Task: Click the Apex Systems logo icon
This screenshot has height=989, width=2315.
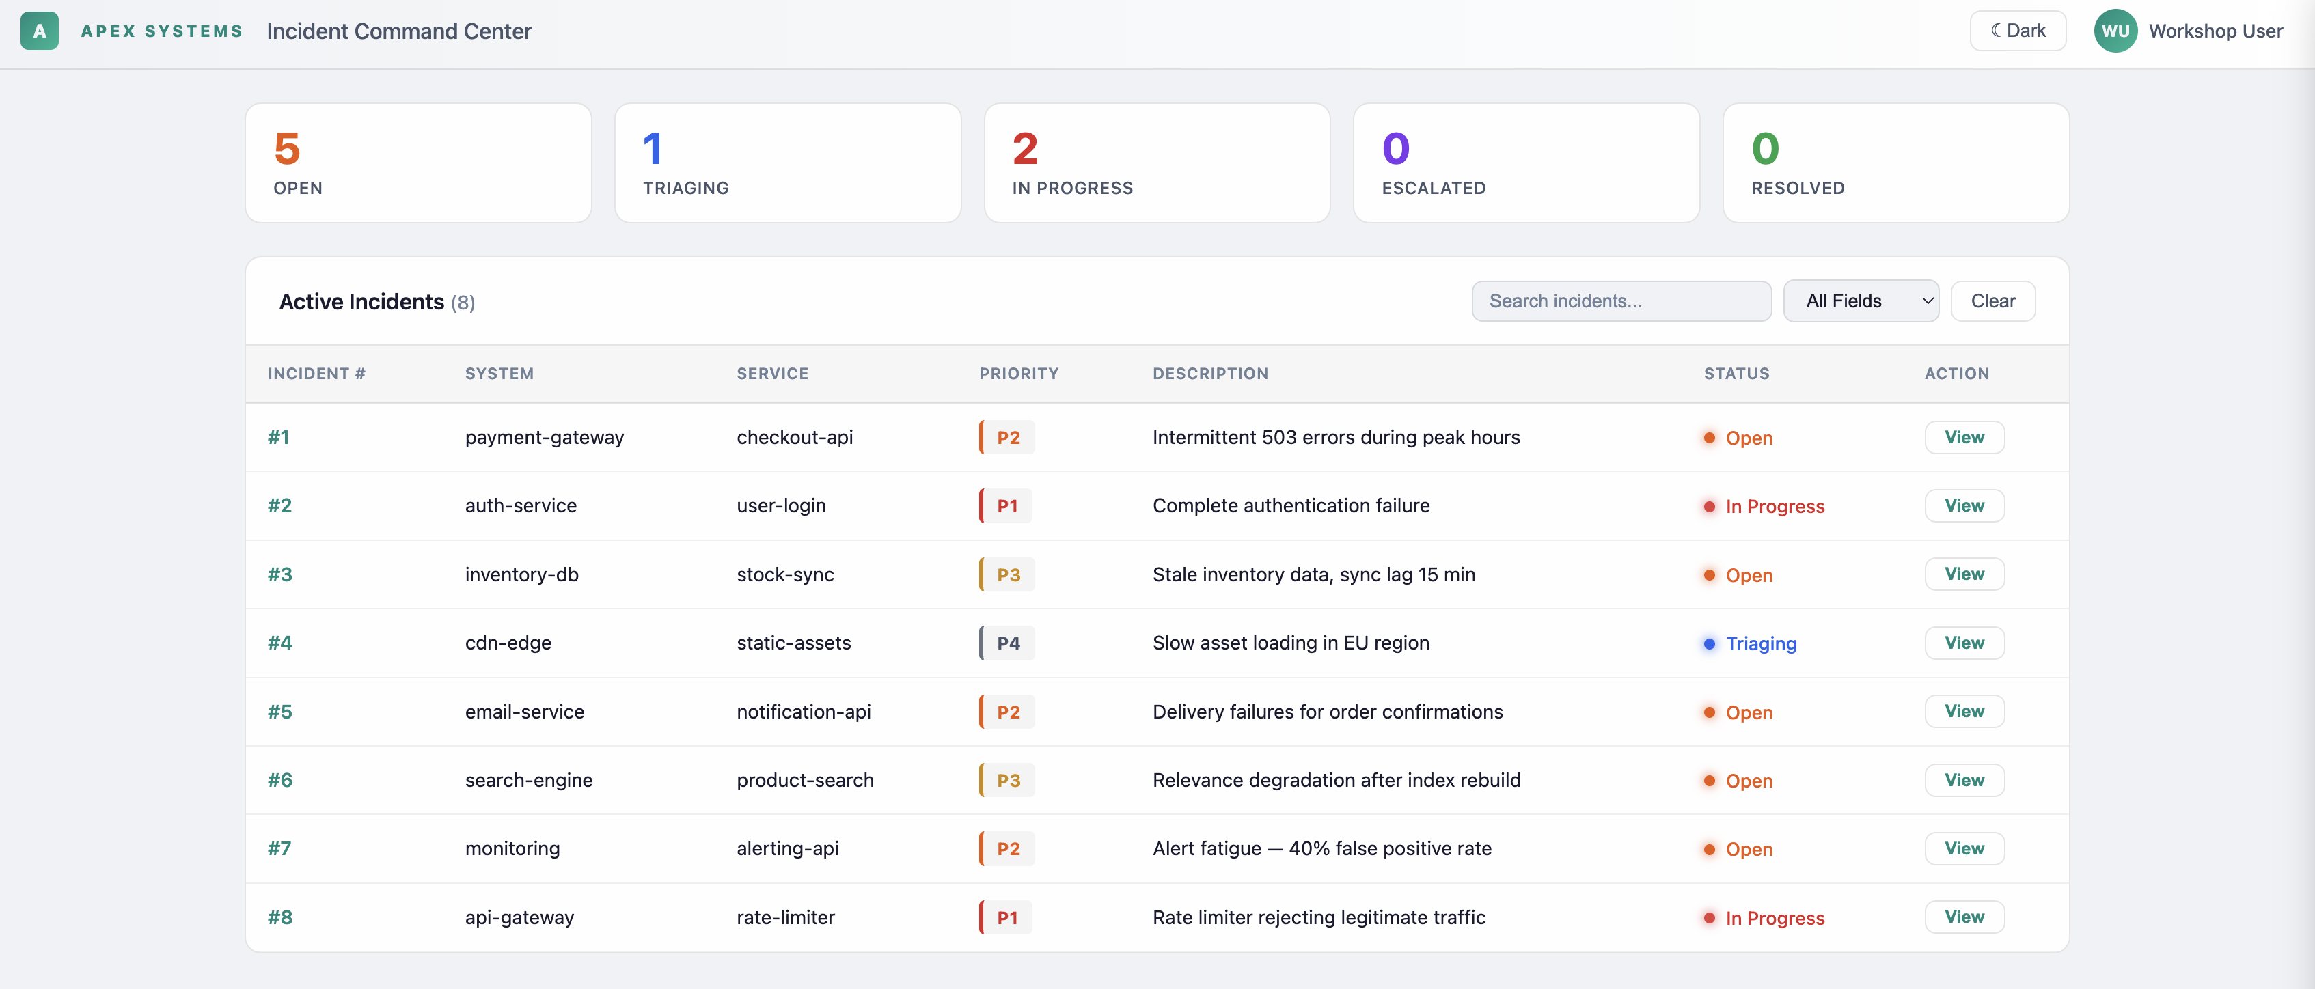Action: [x=40, y=31]
